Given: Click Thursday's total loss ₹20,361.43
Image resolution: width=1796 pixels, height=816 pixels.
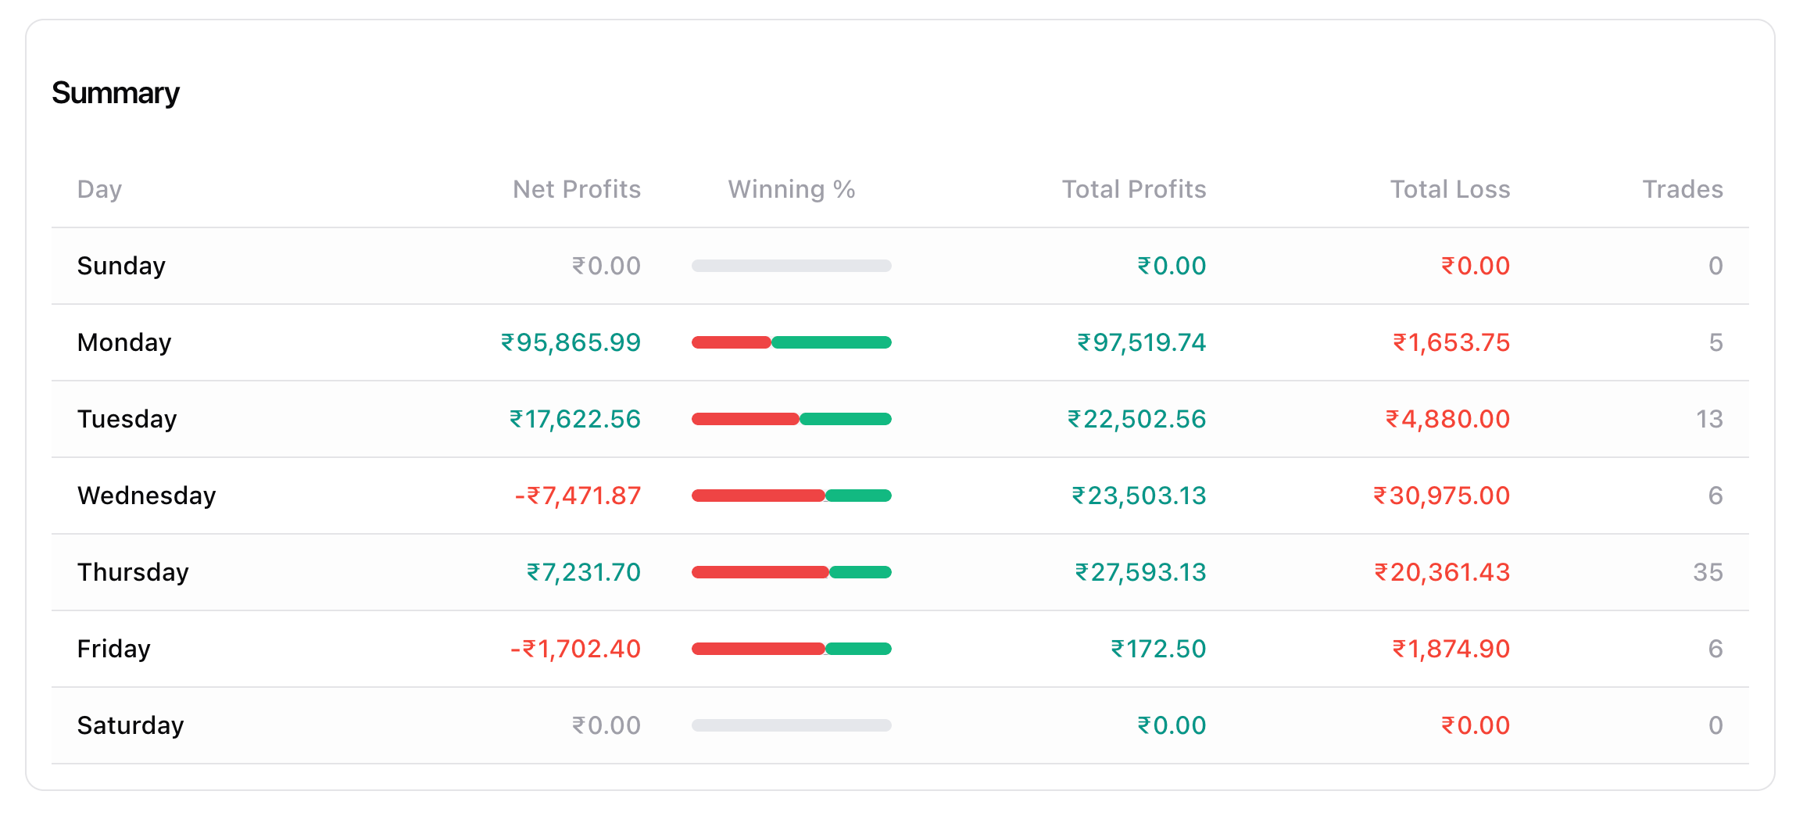Looking at the screenshot, I should 1442,572.
